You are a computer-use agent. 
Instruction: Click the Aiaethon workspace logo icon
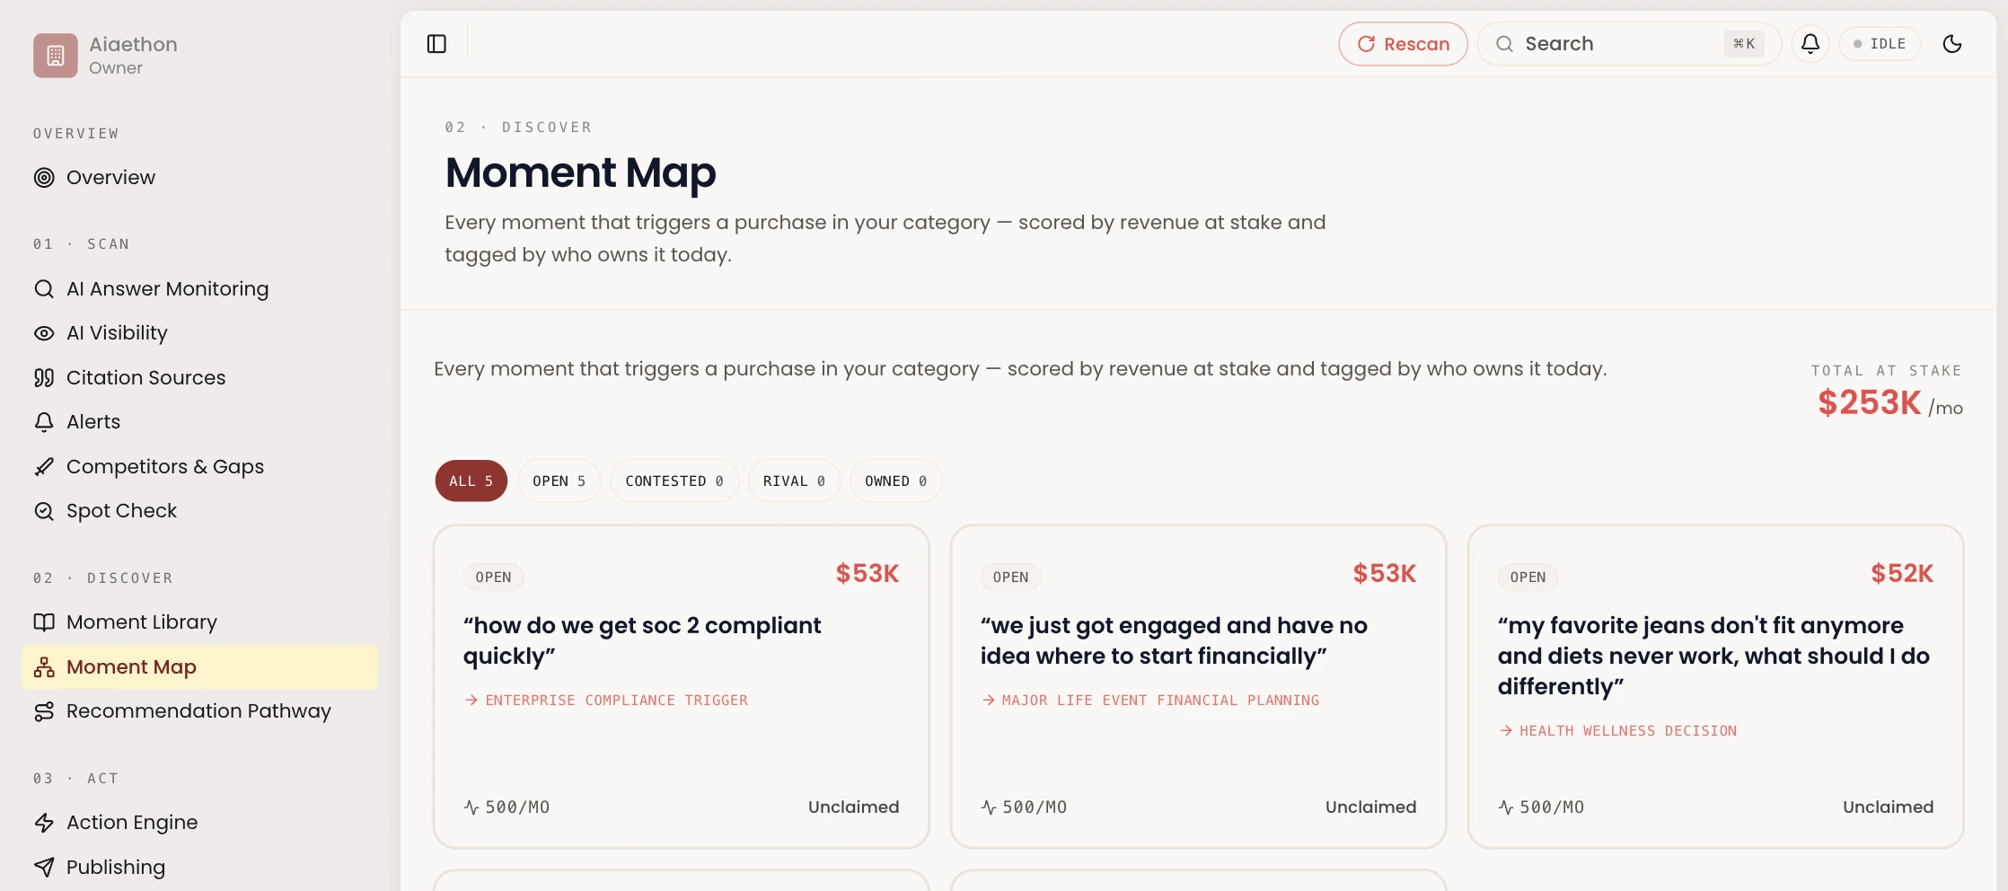(x=56, y=56)
